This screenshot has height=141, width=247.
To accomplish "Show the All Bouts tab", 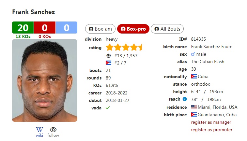I will tap(167, 29).
